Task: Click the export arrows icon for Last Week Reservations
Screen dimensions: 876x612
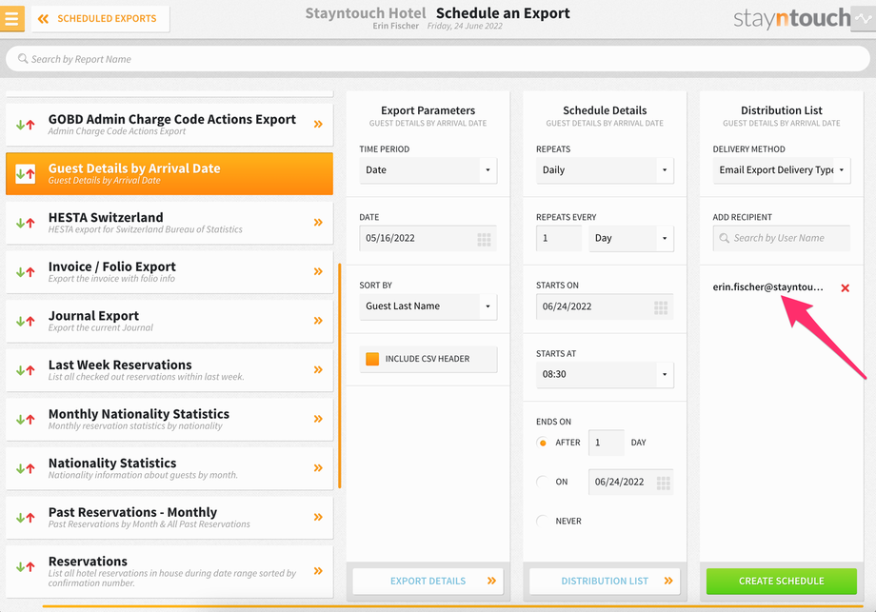Action: 25,370
